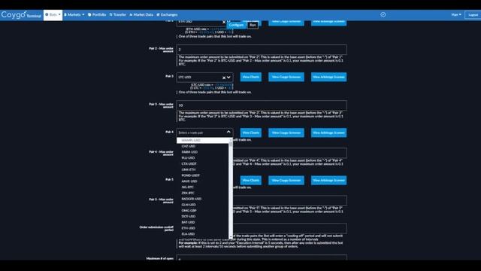The height and width of the screenshot is (271, 481).
Task: Collapse the Pair 4 trade pair dropdown
Action: coord(228,132)
